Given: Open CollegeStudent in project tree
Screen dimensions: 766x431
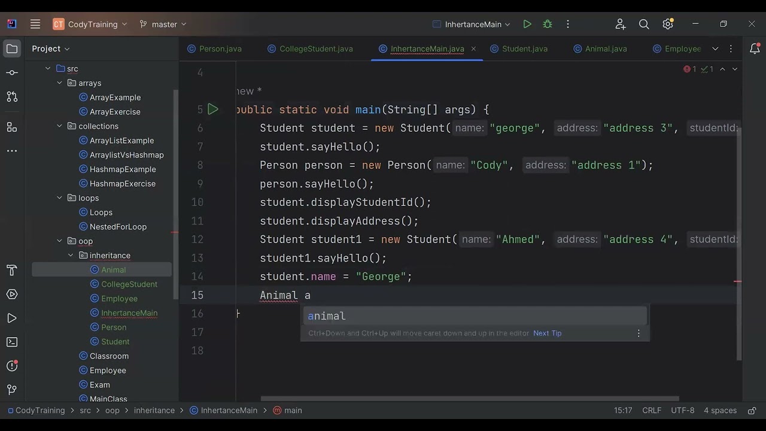Looking at the screenshot, I should pyautogui.click(x=124, y=284).
